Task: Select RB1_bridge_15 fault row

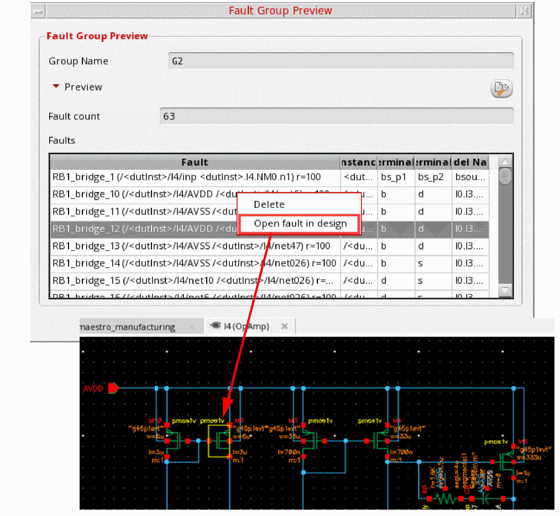Action: (269, 280)
